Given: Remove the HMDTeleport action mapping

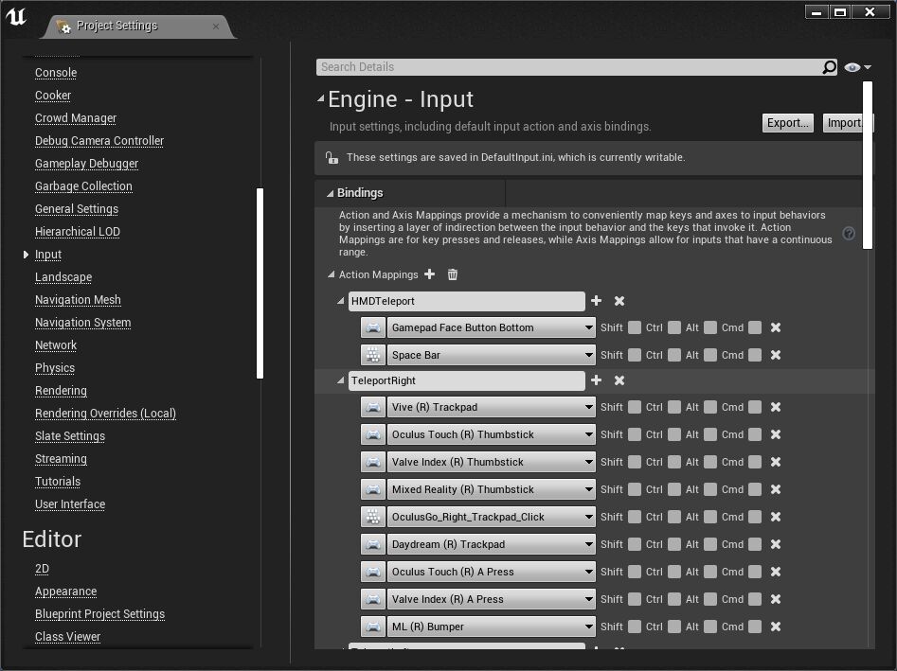Looking at the screenshot, I should (619, 301).
